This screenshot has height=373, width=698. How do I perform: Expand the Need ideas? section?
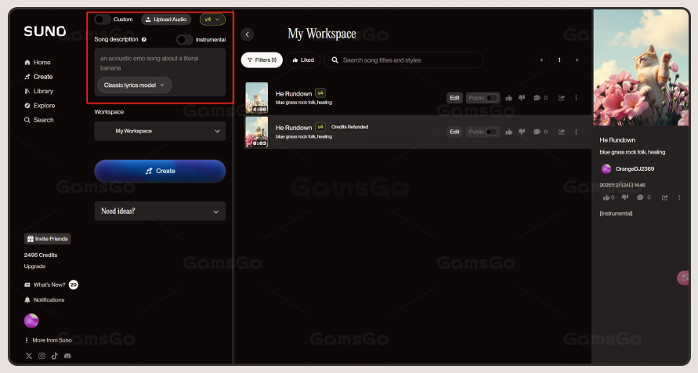(x=160, y=211)
